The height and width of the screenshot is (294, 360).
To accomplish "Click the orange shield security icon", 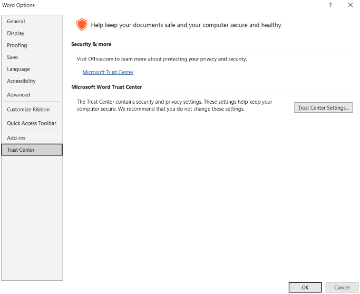I will (x=81, y=24).
